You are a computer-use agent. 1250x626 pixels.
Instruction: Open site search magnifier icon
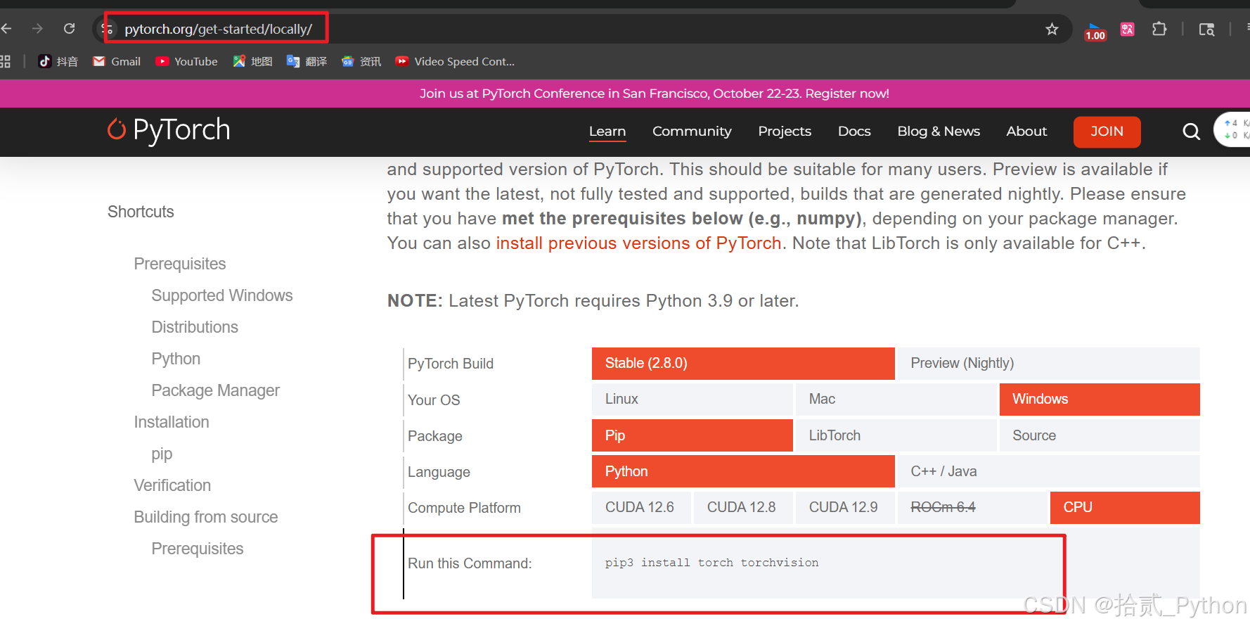coord(1191,132)
